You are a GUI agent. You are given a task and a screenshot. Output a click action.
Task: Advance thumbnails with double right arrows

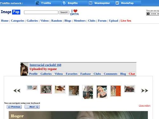145,91
